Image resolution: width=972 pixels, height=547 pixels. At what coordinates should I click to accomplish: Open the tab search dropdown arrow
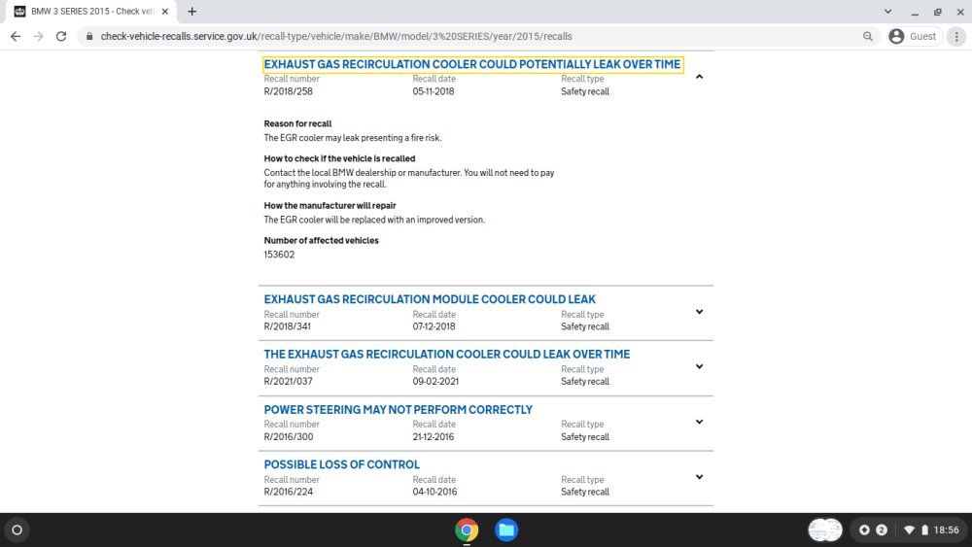click(x=887, y=11)
